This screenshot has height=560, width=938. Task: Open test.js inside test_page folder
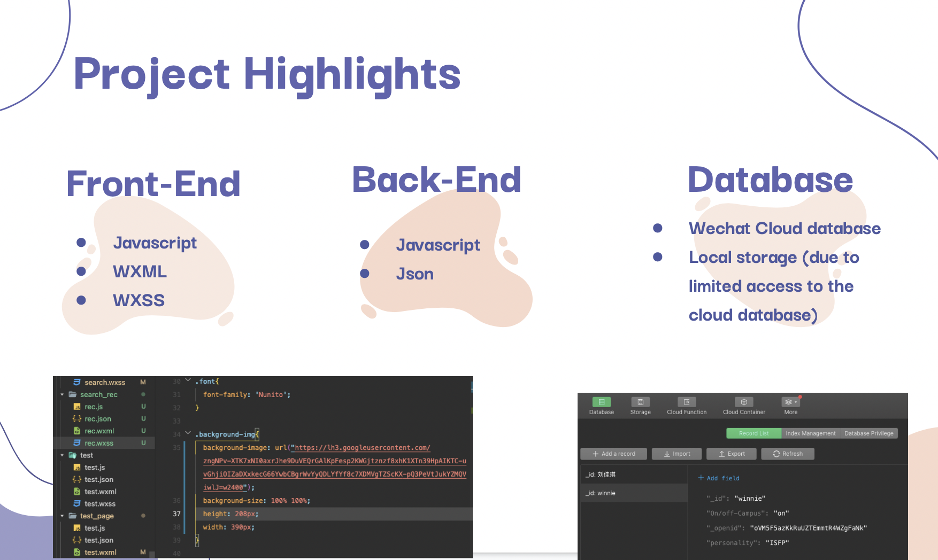pos(95,528)
